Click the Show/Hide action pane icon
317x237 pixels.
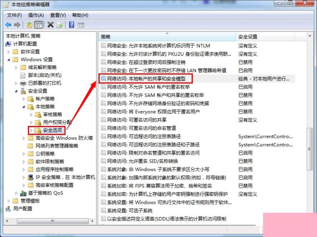click(81, 25)
